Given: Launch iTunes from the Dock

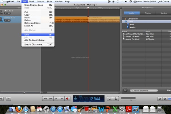Looking at the screenshot, I should 53,109.
